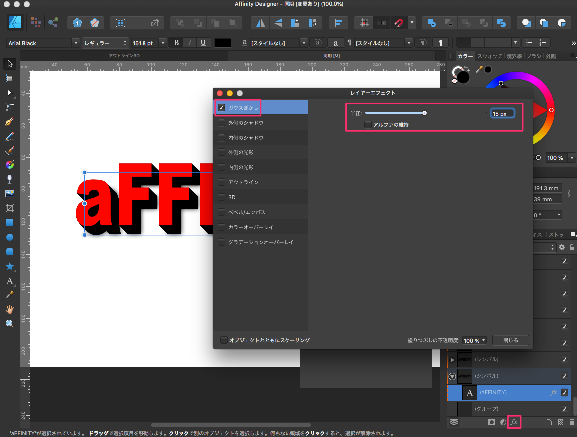Open snapping options dropdown arrow
This screenshot has height=437, width=577.
click(412, 23)
